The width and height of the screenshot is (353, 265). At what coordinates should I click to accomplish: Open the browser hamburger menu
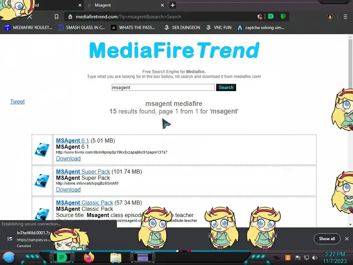[x=345, y=17]
